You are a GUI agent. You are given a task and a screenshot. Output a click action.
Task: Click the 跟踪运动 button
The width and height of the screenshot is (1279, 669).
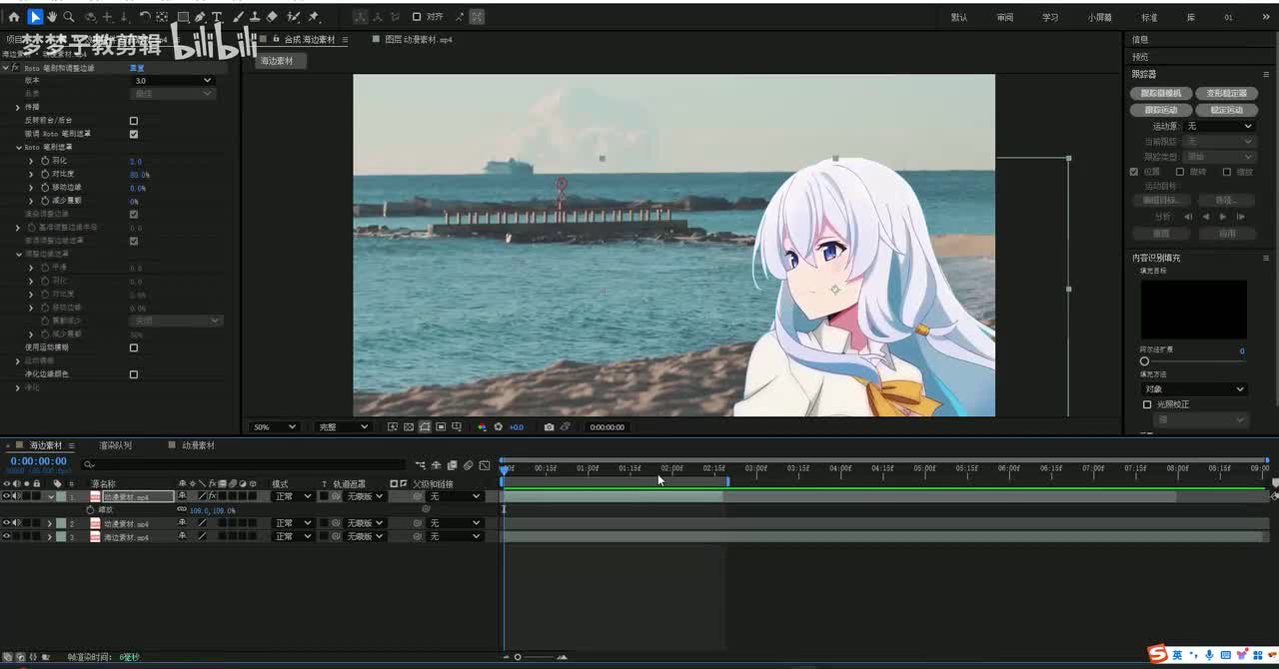1160,110
